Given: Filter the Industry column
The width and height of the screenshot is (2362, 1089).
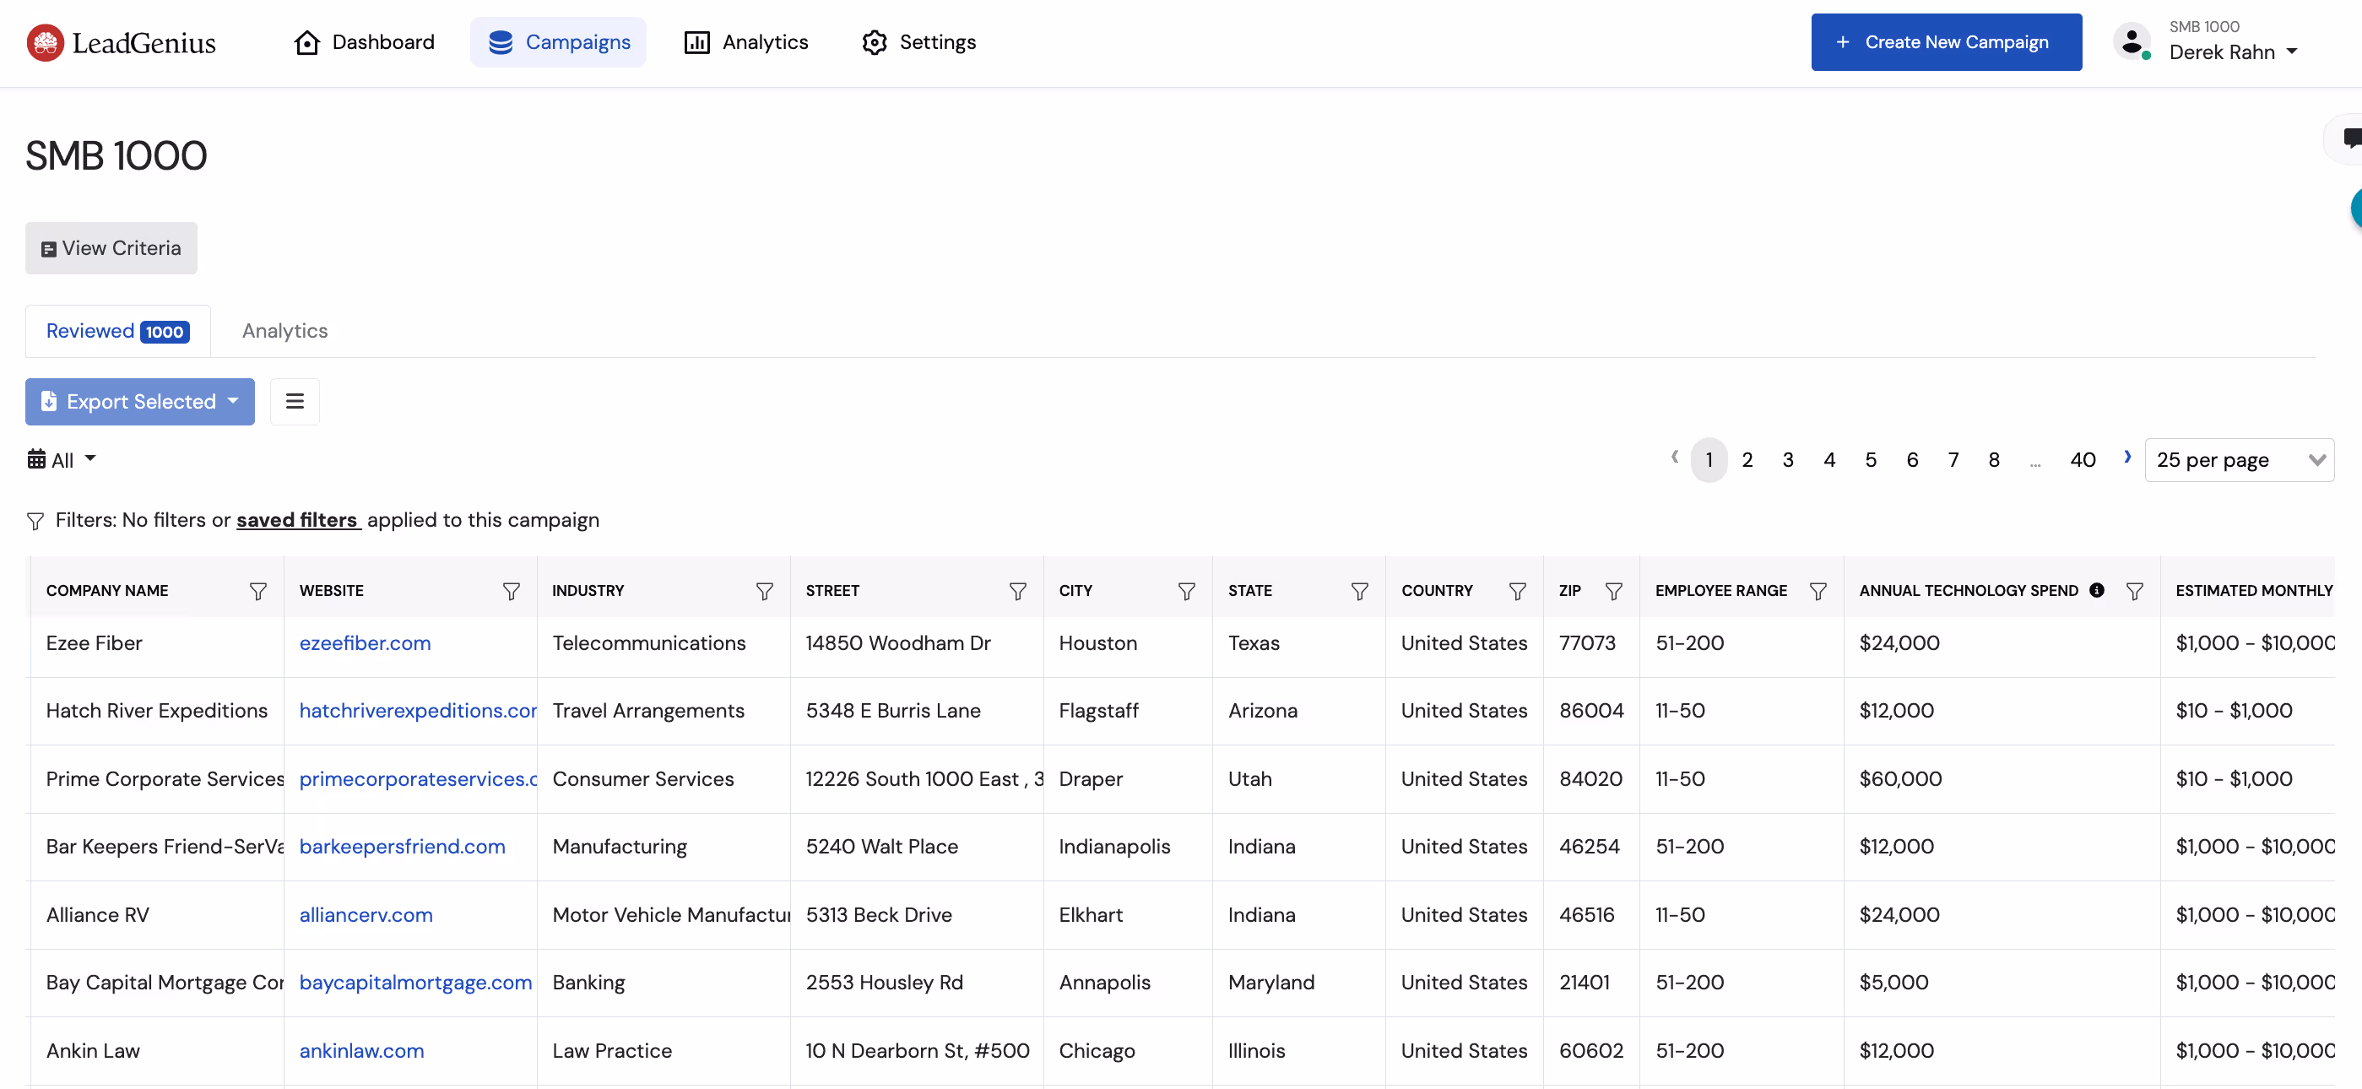Looking at the screenshot, I should [764, 591].
